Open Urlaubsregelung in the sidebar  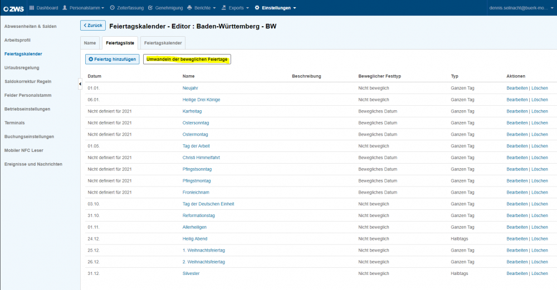click(22, 67)
